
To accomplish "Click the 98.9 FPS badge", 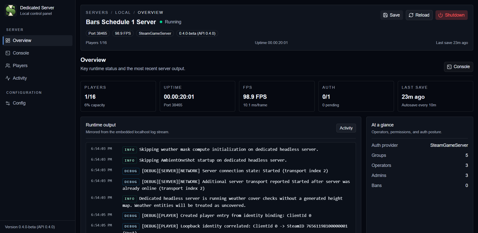I will [123, 33].
